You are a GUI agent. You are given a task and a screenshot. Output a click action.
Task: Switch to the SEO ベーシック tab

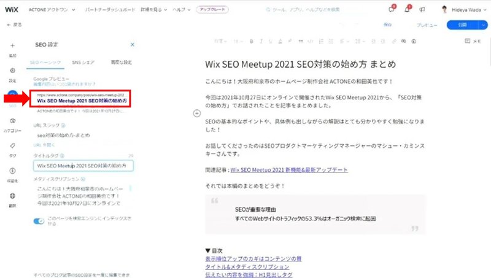[45, 63]
